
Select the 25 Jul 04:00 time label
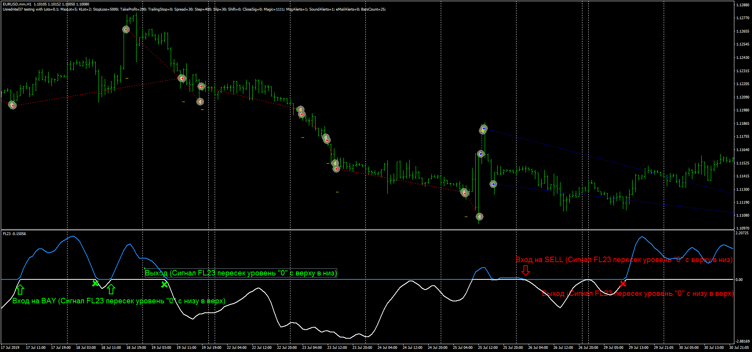tap(463, 348)
